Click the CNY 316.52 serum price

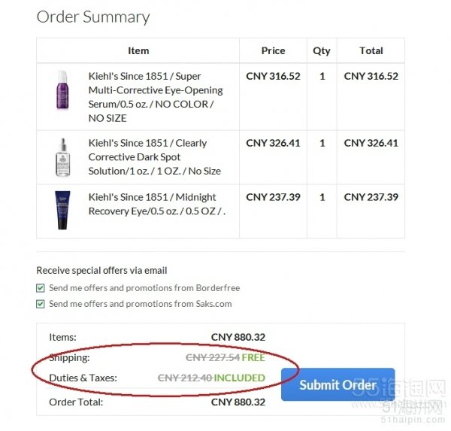tap(273, 76)
